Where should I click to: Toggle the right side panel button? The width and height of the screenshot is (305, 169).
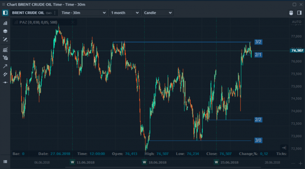click(299, 13)
